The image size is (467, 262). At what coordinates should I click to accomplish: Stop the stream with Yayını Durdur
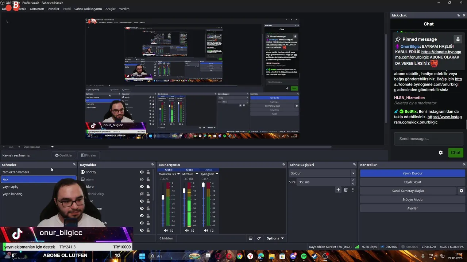coord(412,173)
